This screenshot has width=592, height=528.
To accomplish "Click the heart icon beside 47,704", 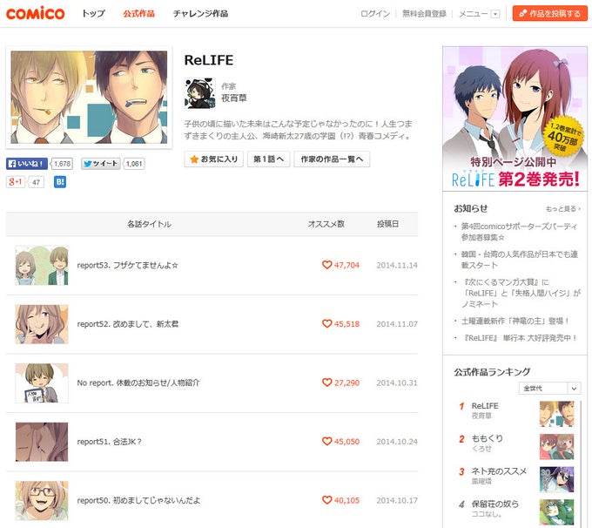I will tap(326, 265).
